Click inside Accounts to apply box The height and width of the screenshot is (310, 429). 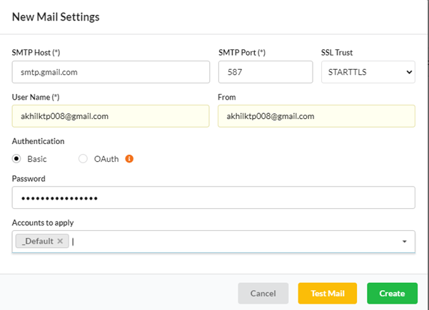coord(236,242)
